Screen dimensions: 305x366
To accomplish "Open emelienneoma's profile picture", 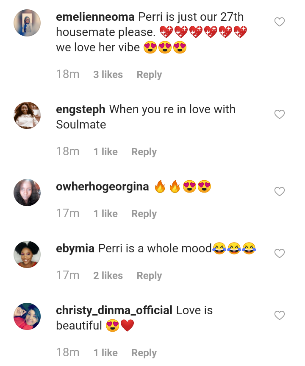I will tap(27, 23).
